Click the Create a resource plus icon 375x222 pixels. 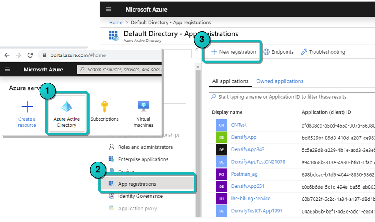click(x=27, y=106)
